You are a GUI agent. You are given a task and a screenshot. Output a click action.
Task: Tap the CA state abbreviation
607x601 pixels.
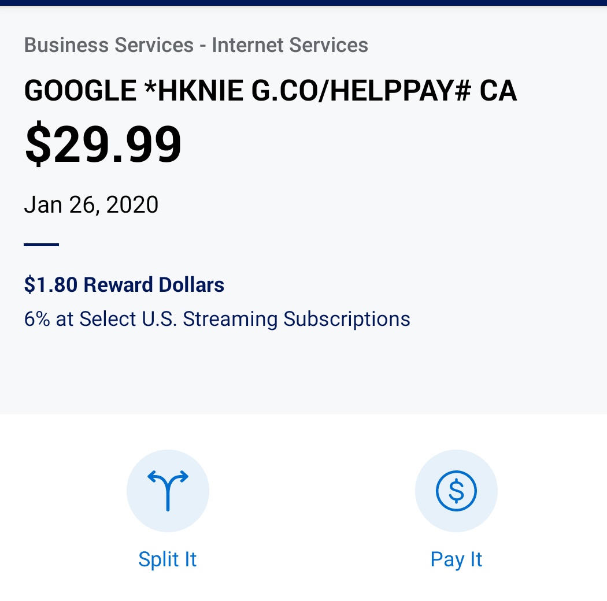point(498,91)
